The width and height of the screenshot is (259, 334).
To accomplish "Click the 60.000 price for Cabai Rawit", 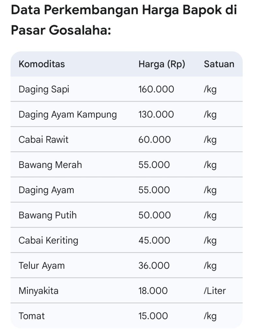I will pos(154,140).
